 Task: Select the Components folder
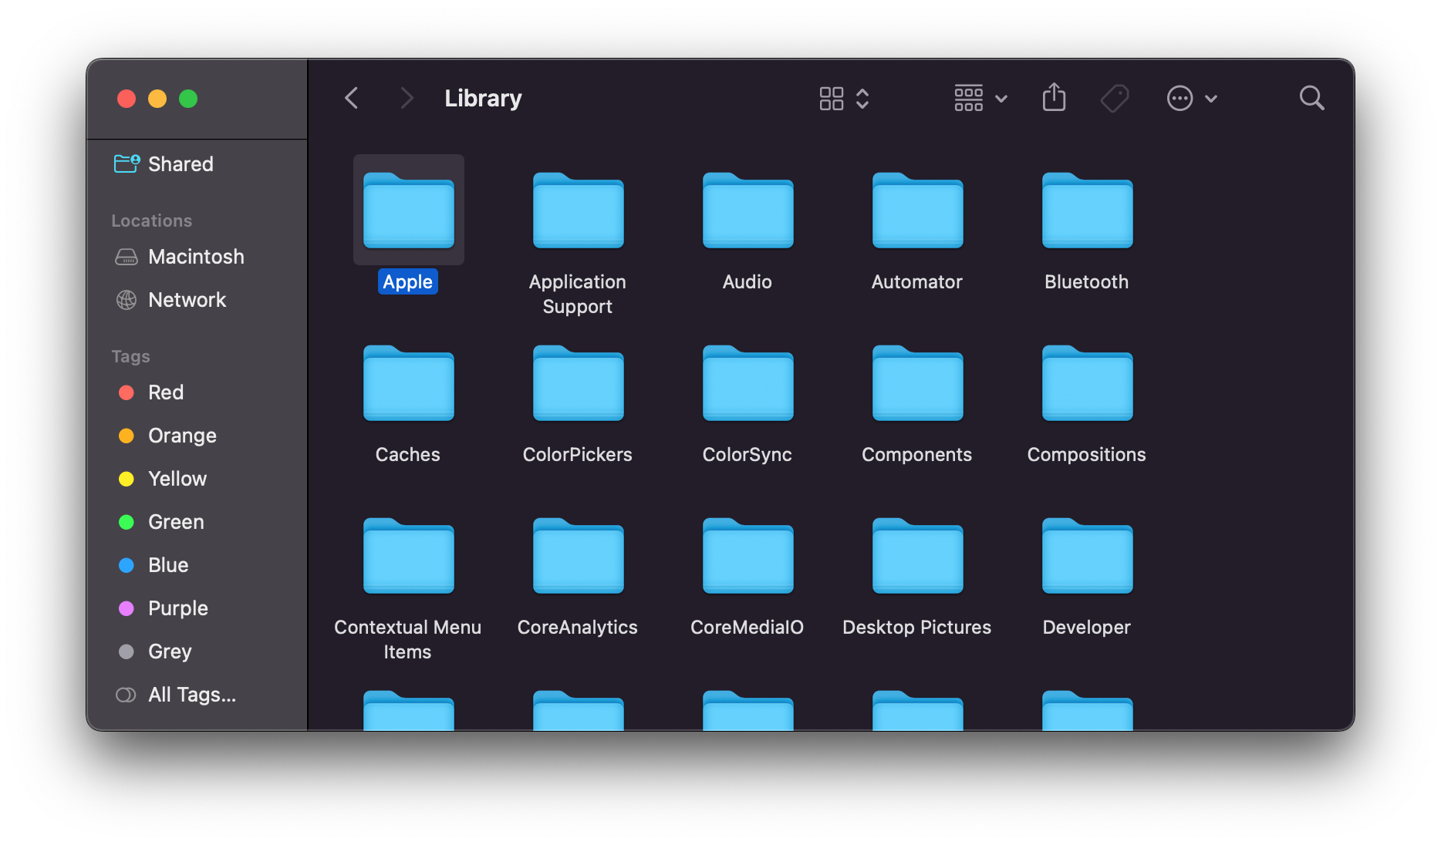918,382
